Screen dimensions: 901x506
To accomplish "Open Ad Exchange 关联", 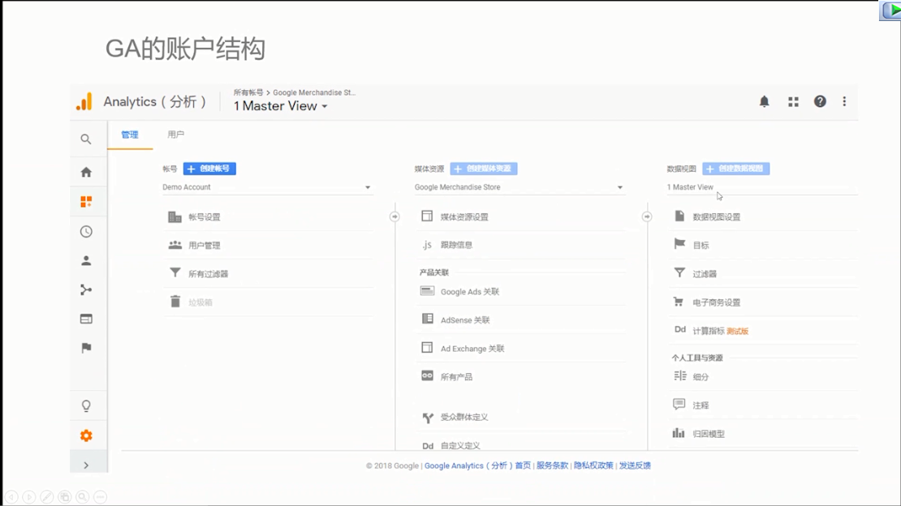I will [472, 349].
